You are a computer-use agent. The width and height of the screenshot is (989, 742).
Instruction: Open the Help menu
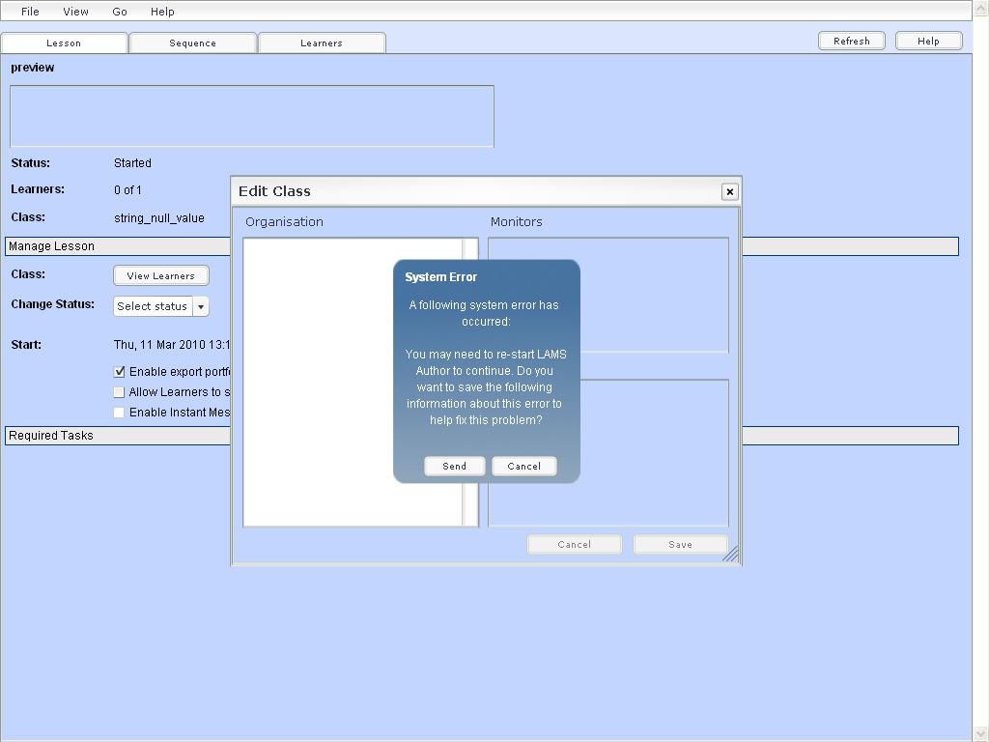click(162, 12)
